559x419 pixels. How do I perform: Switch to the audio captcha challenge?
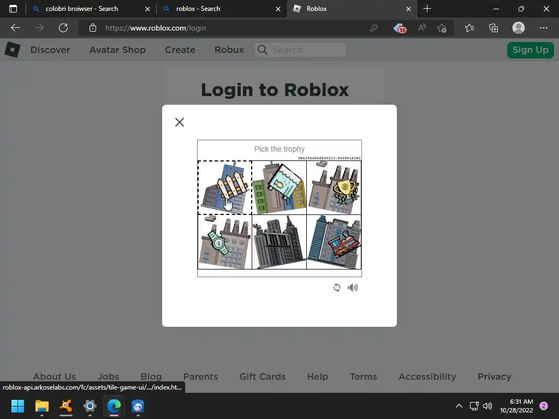353,288
